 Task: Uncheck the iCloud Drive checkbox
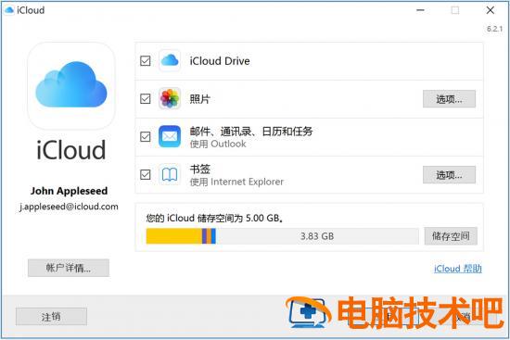[x=145, y=61]
